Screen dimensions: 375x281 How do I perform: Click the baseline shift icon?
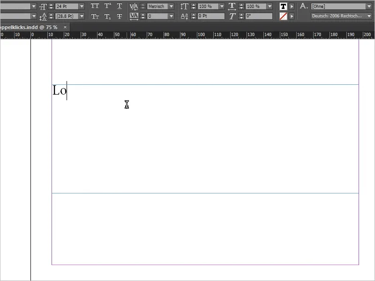[x=184, y=16]
